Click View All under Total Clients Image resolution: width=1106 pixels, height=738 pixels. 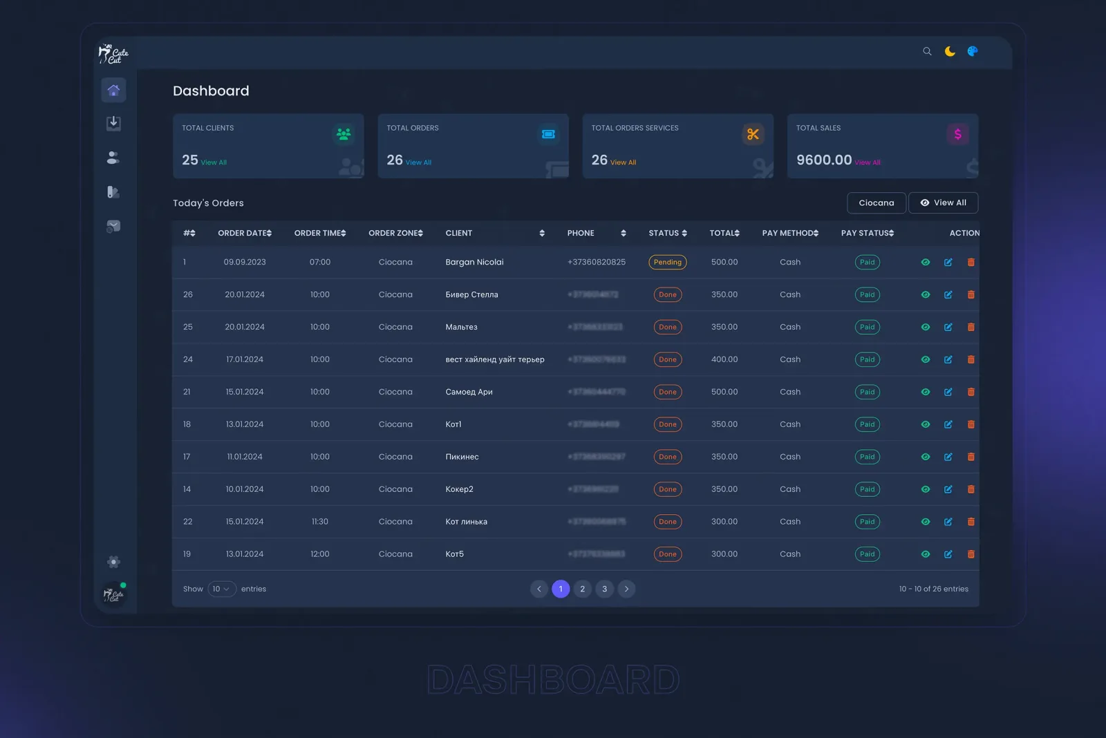(x=214, y=162)
